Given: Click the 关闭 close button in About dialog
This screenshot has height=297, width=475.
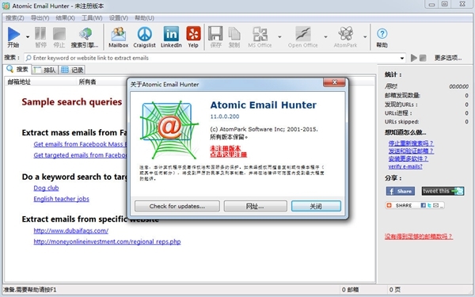Looking at the screenshot, I should click(316, 206).
